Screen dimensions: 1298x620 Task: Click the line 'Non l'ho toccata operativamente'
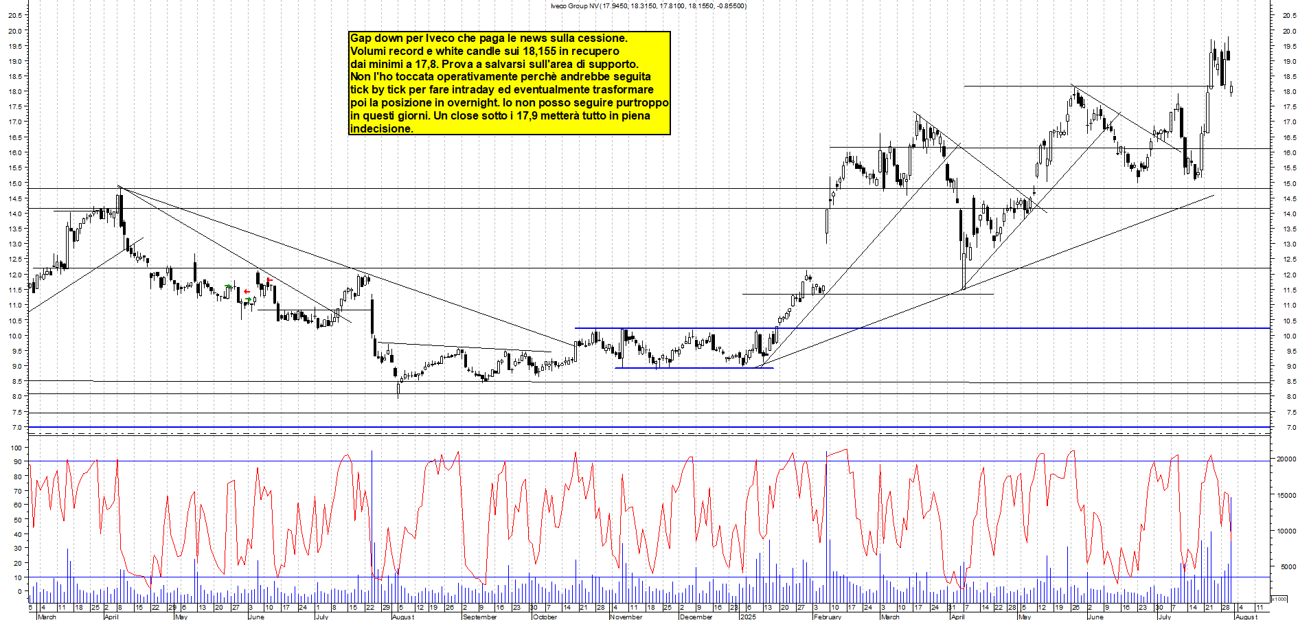pyautogui.click(x=500, y=77)
